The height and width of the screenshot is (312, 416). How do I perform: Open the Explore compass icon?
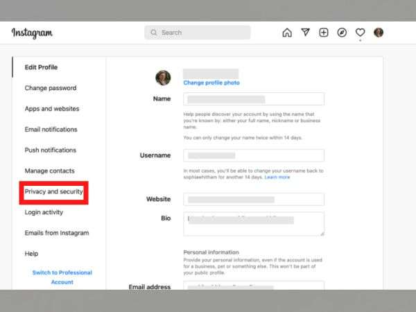click(342, 33)
